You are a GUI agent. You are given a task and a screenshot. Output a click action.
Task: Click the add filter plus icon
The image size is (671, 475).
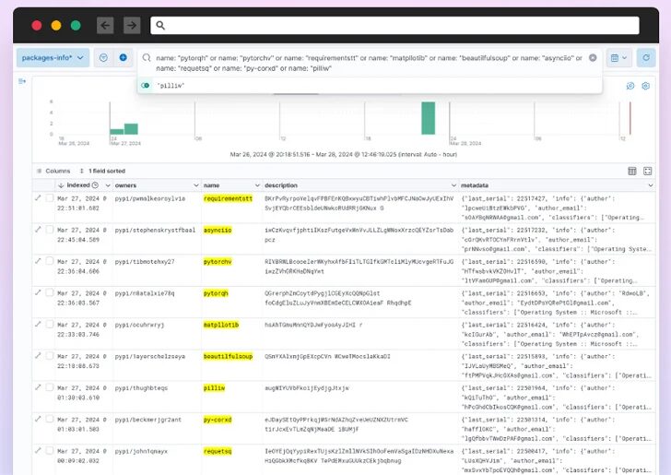click(x=123, y=57)
